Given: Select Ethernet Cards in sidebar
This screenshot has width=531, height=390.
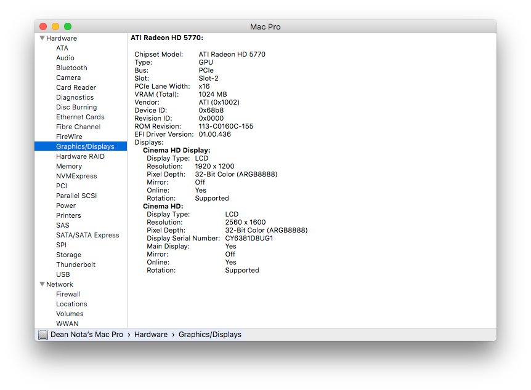Looking at the screenshot, I should (x=80, y=117).
